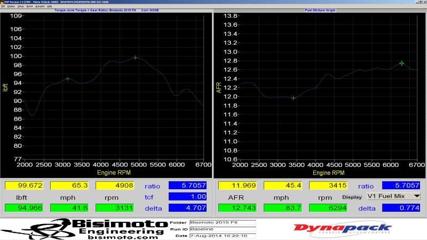Screen dimensions: 427x240
Task: Open the Setup menu
Action: coord(21,6)
